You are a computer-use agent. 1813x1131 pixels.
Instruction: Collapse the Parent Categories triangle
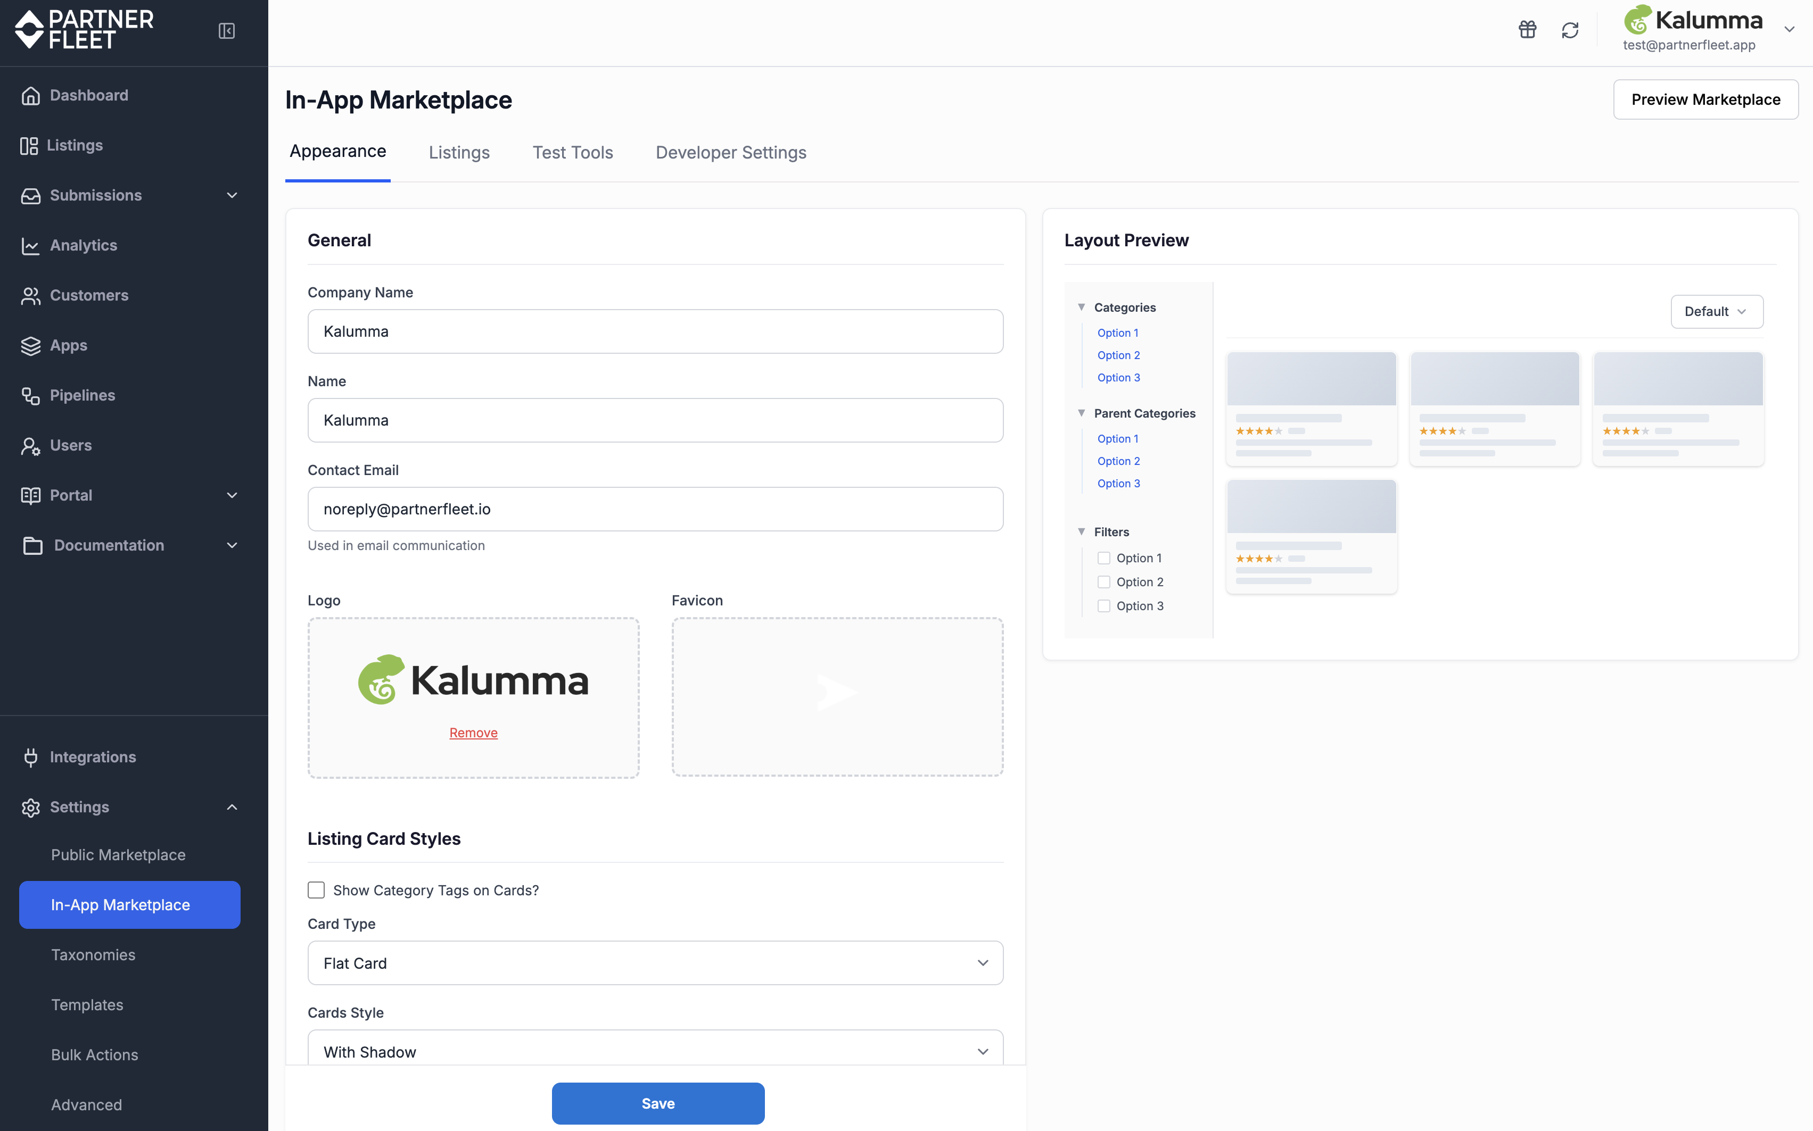pos(1081,414)
